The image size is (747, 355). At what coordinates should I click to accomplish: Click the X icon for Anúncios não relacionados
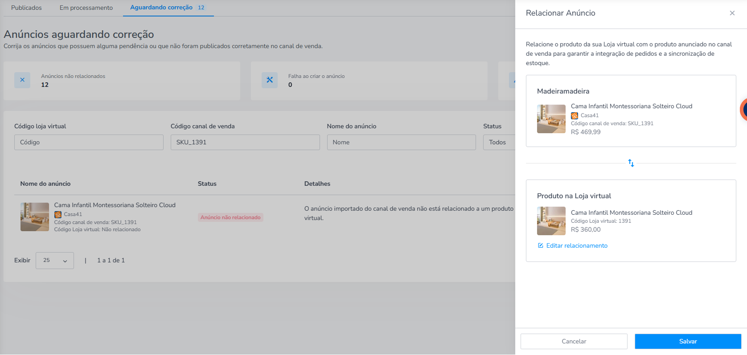pyautogui.click(x=22, y=80)
